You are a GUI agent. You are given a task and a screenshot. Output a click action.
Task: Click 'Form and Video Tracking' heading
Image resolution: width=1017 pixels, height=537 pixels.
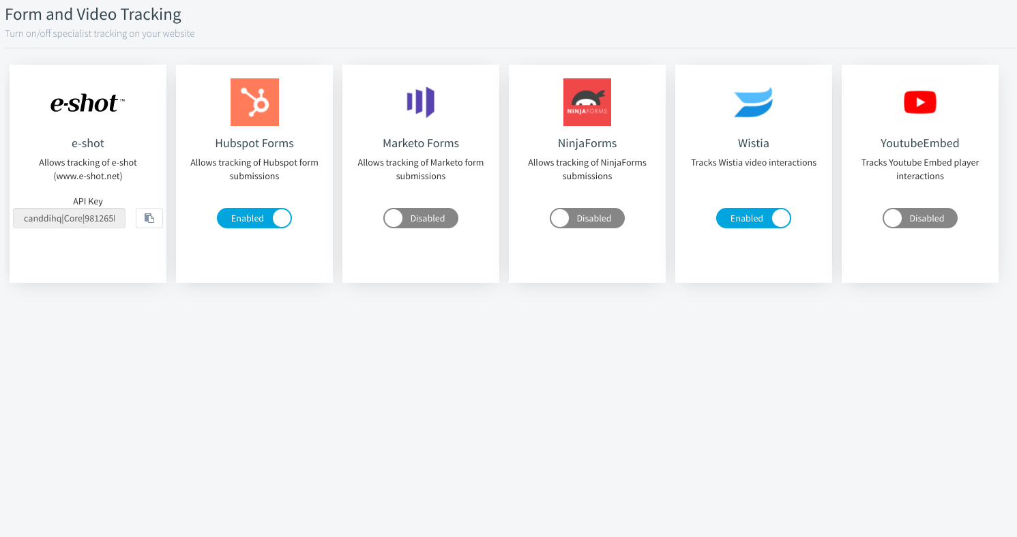coord(93,14)
